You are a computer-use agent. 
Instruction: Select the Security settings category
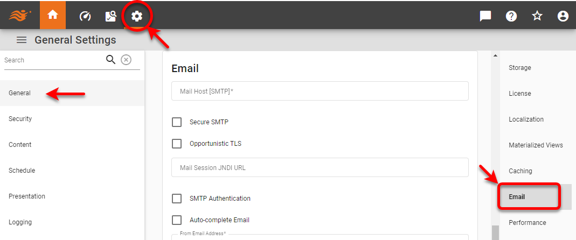[20, 119]
